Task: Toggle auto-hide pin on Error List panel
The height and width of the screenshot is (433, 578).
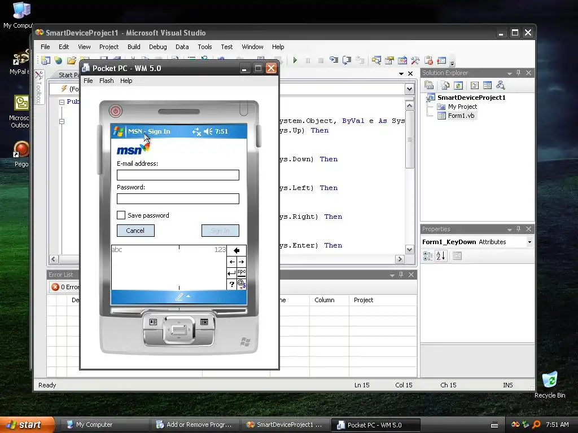Action: click(401, 275)
